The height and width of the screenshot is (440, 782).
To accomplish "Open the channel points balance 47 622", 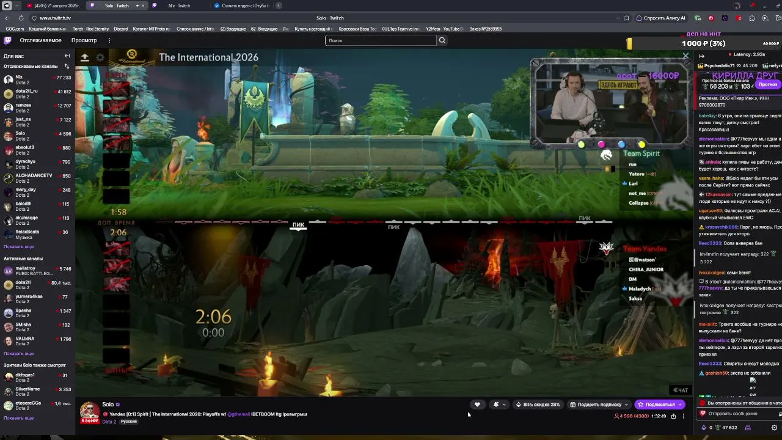I will 726,428.
